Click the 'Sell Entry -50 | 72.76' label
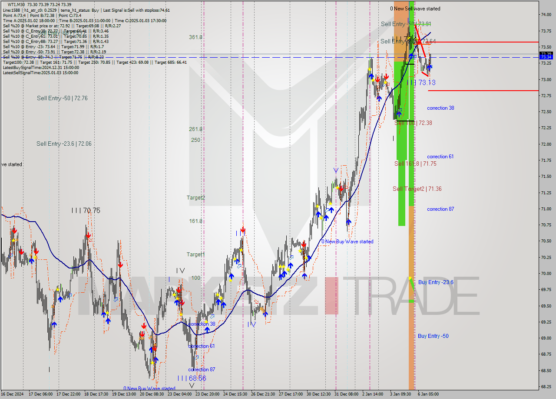The width and height of the screenshot is (556, 399). pyautogui.click(x=62, y=98)
